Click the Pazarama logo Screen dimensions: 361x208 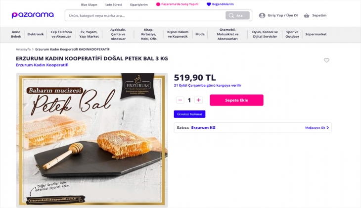(x=33, y=15)
